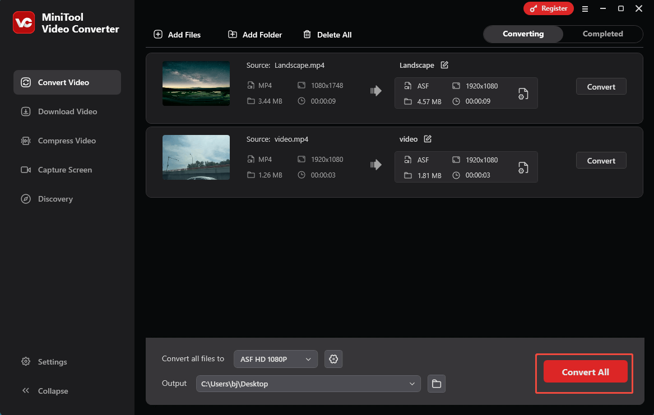654x415 pixels.
Task: Browse for an output folder
Action: pos(436,384)
